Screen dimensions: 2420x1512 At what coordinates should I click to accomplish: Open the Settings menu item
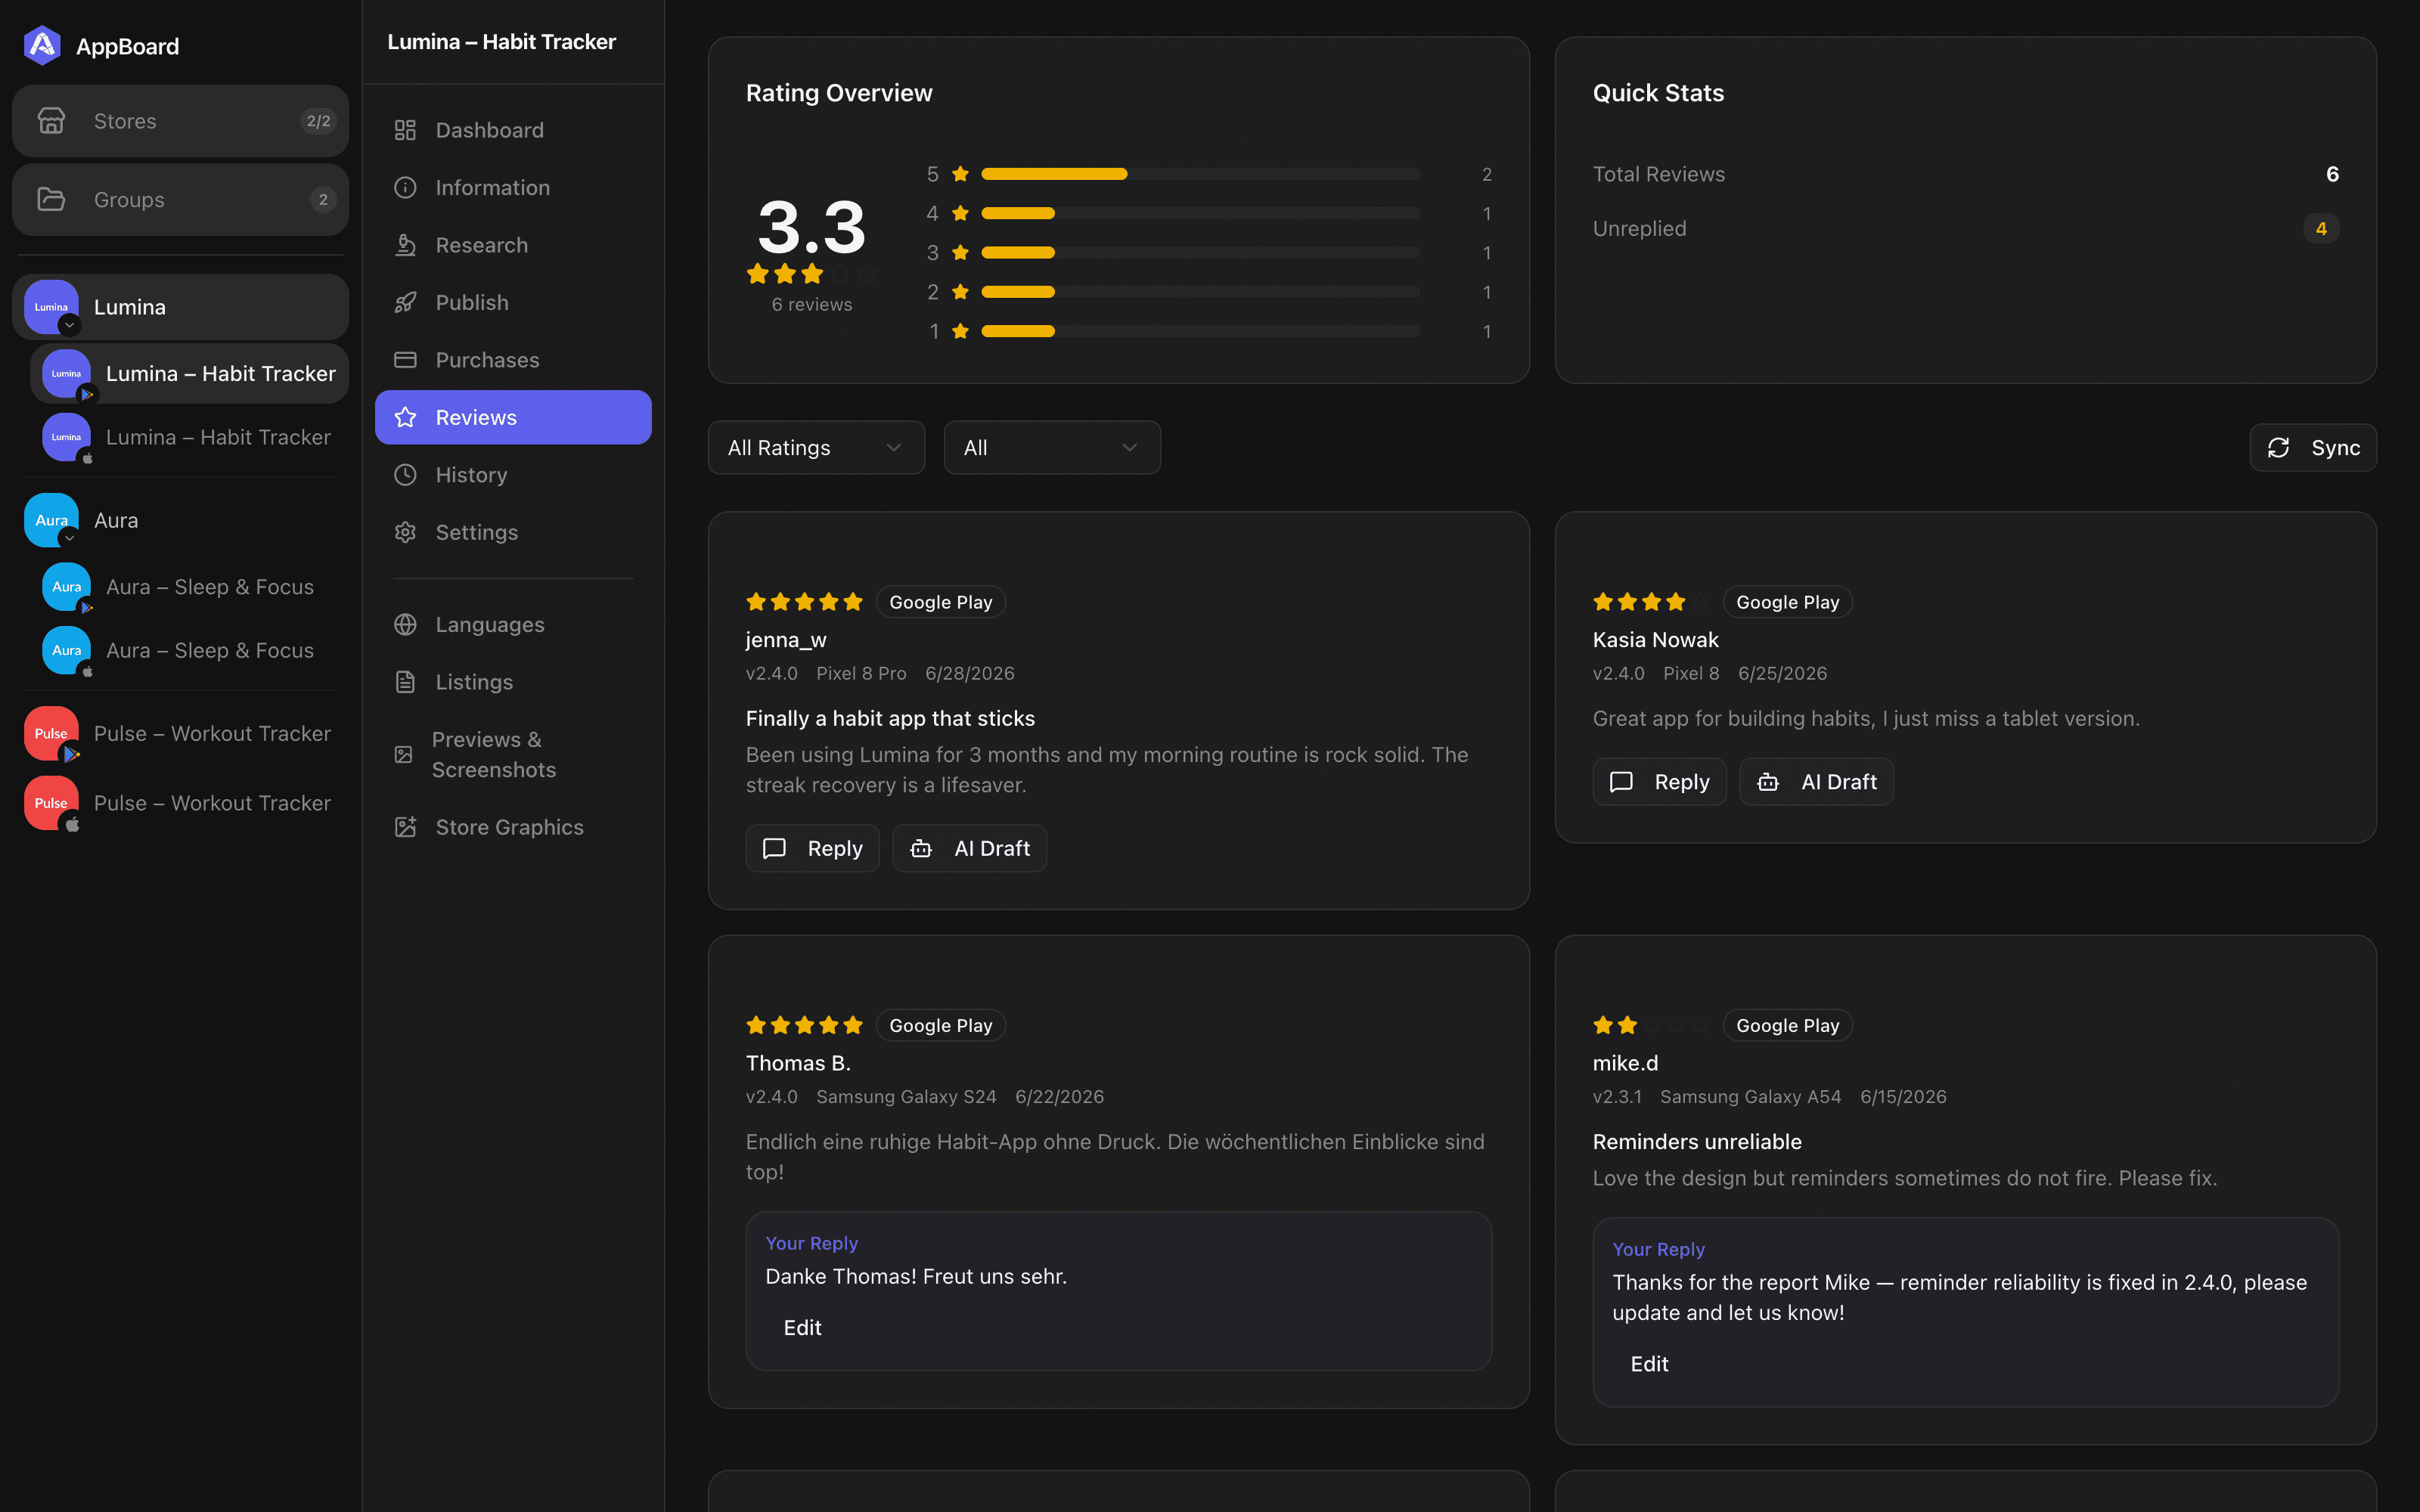[513, 532]
